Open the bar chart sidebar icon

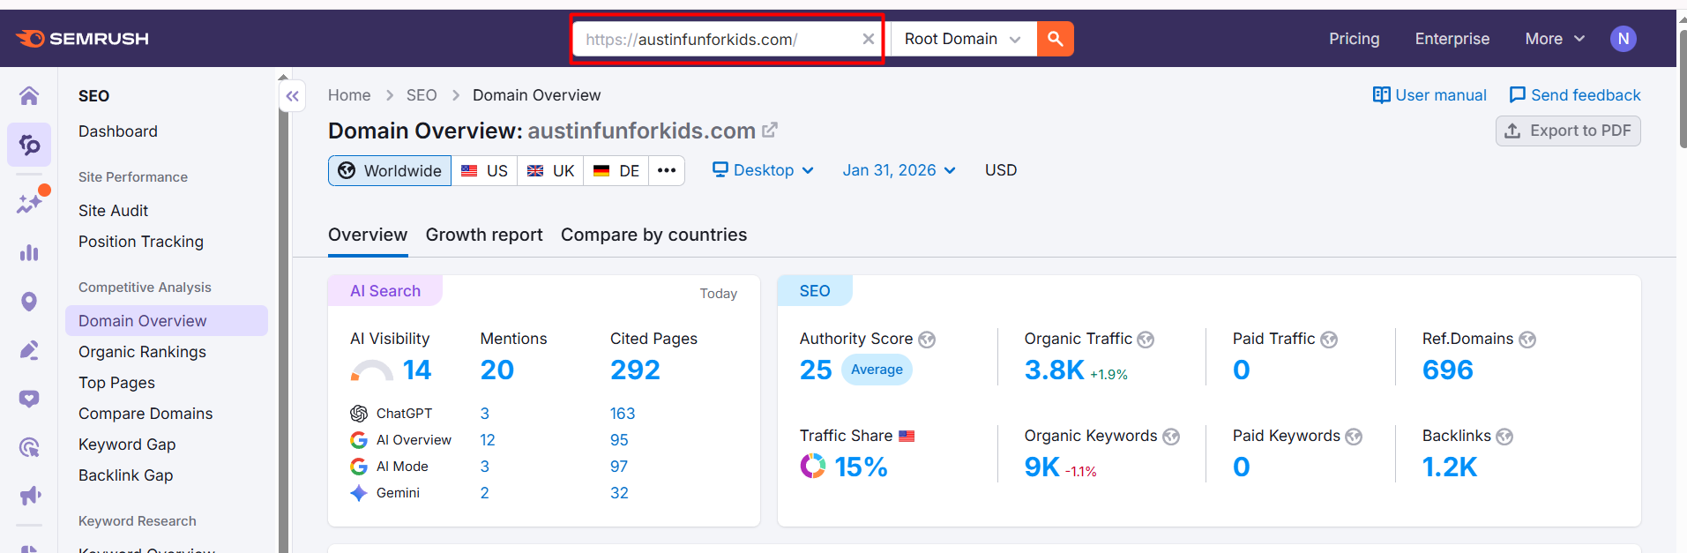click(29, 253)
